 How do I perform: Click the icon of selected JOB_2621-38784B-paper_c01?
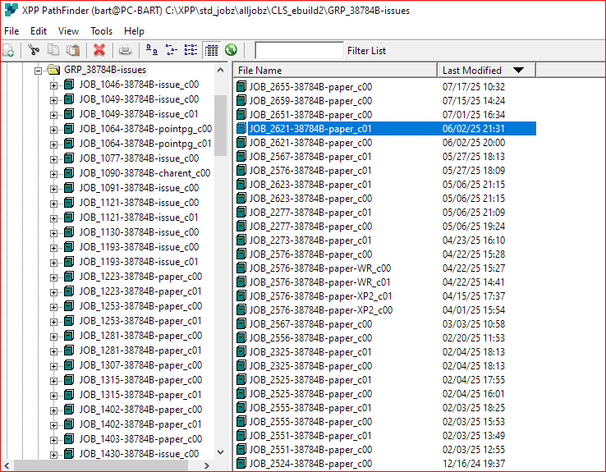tap(241, 128)
